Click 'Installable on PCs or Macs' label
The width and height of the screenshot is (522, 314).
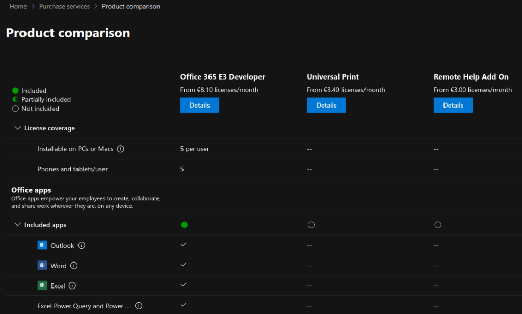pos(75,149)
